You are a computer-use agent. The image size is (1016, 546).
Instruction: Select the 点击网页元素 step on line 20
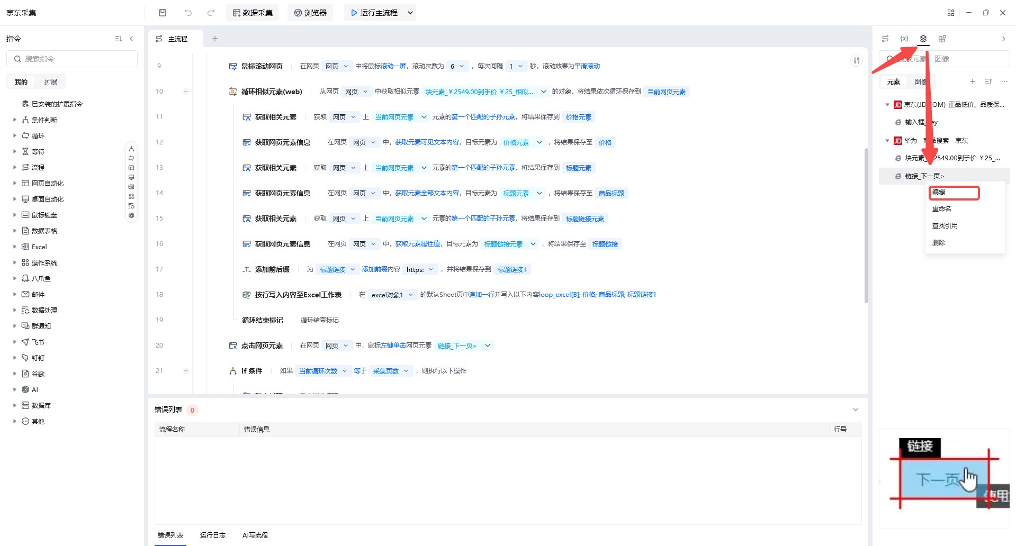click(262, 345)
